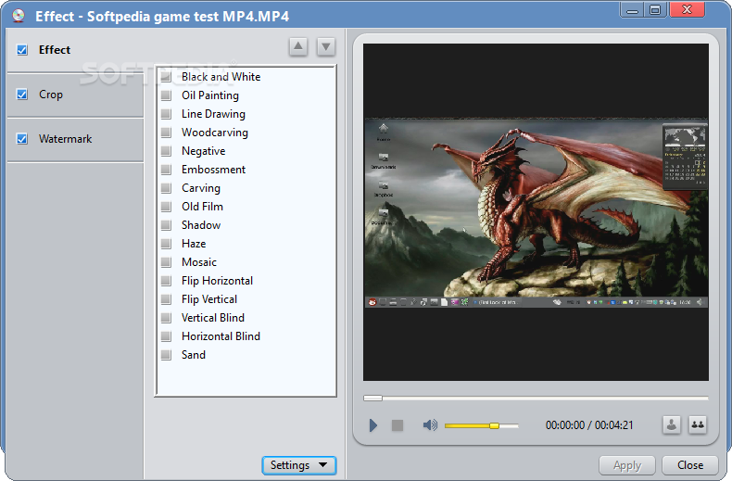Viewport: 732px width, 481px height.
Task: Open the Settings dropdown menu
Action: 298,465
